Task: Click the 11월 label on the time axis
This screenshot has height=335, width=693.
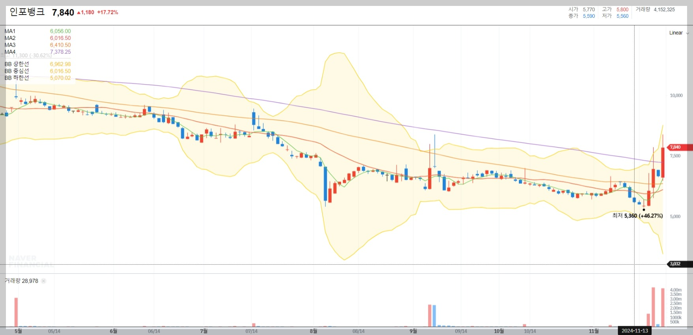Action: click(x=593, y=331)
